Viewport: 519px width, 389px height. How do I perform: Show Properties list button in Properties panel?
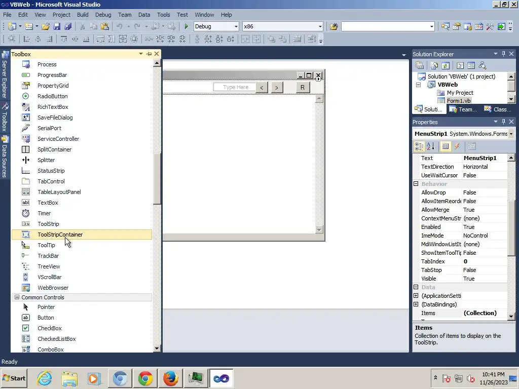coord(446,146)
